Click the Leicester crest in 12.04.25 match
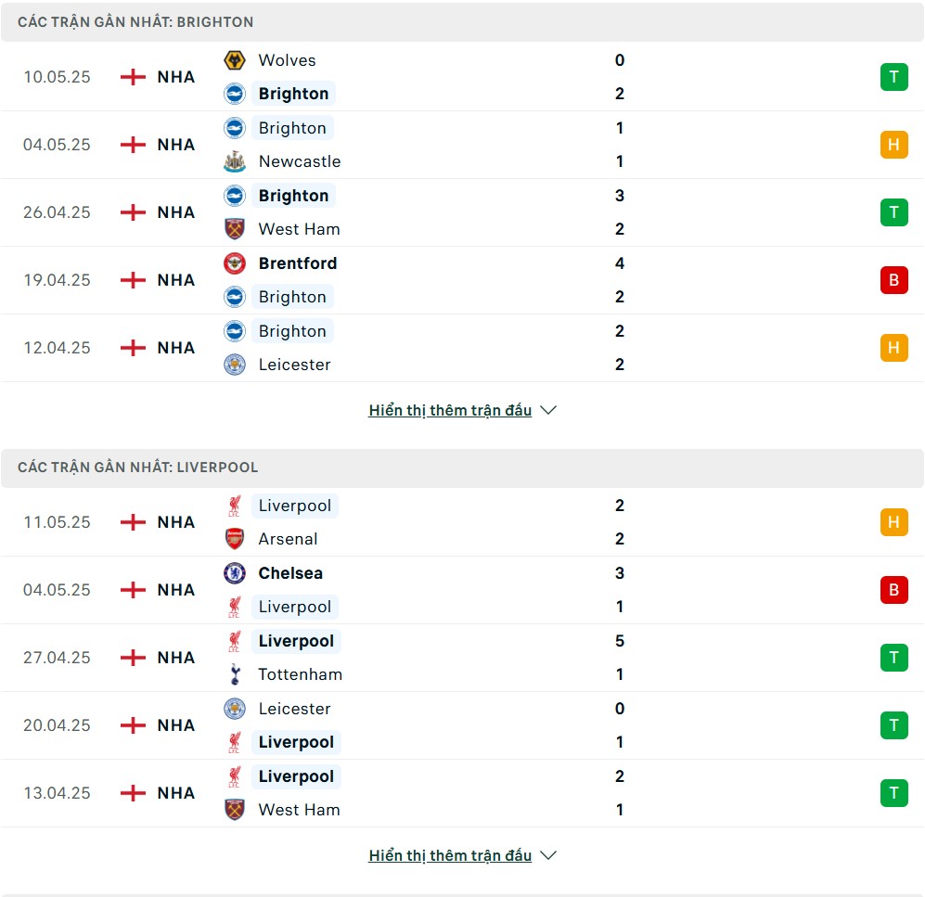The height and width of the screenshot is (897, 925). (x=235, y=365)
